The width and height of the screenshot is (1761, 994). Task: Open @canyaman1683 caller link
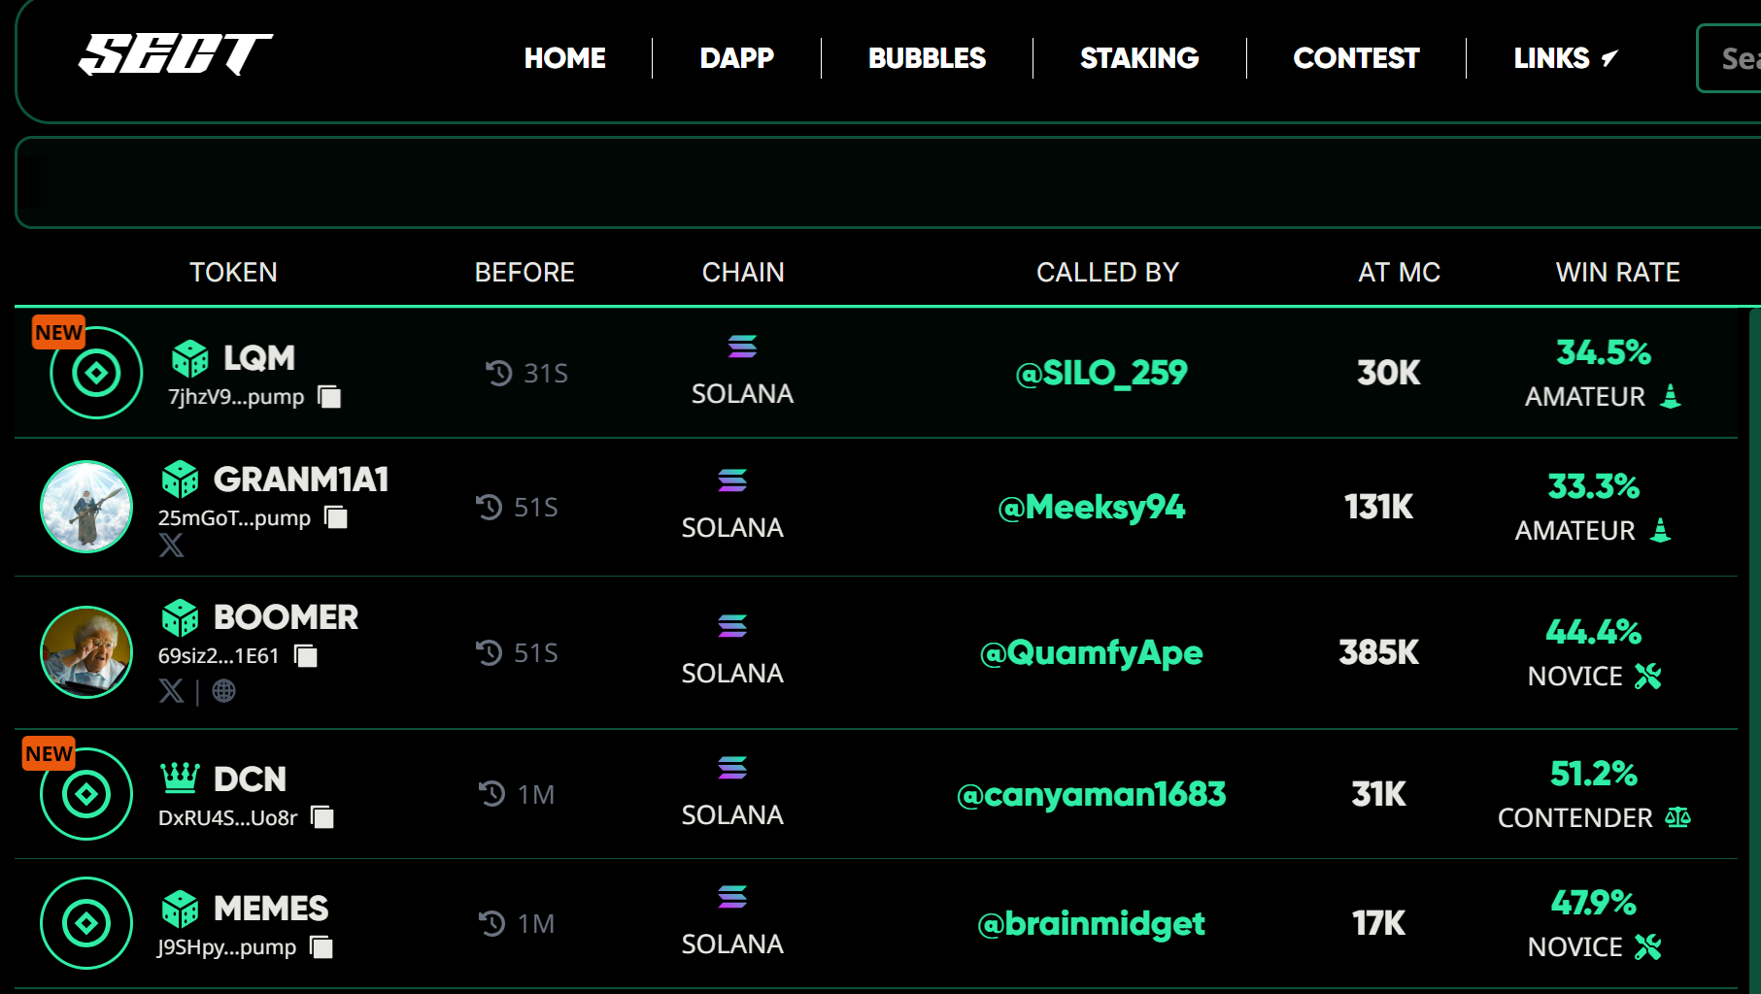[1091, 794]
